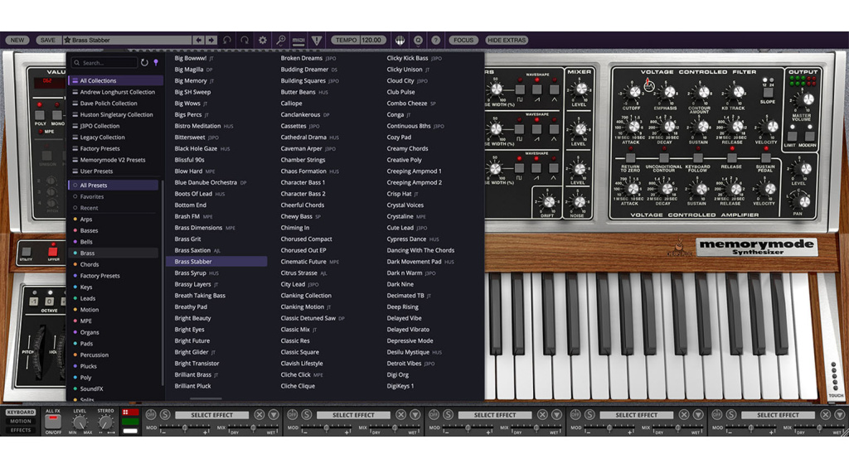The height and width of the screenshot is (468, 849).
Task: Toggle the Return To Zero button
Action: [630, 158]
